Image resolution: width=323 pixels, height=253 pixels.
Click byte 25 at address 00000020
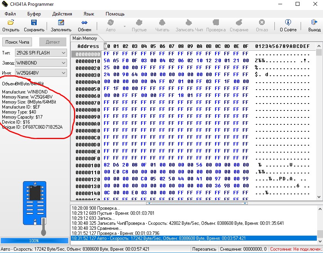tap(107, 68)
